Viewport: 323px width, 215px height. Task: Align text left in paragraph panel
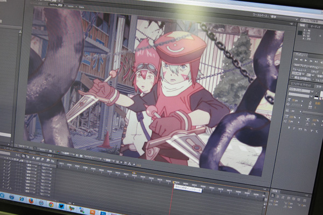[273, 196]
